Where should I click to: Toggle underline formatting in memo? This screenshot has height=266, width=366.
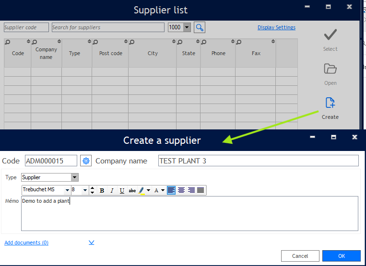point(122,190)
